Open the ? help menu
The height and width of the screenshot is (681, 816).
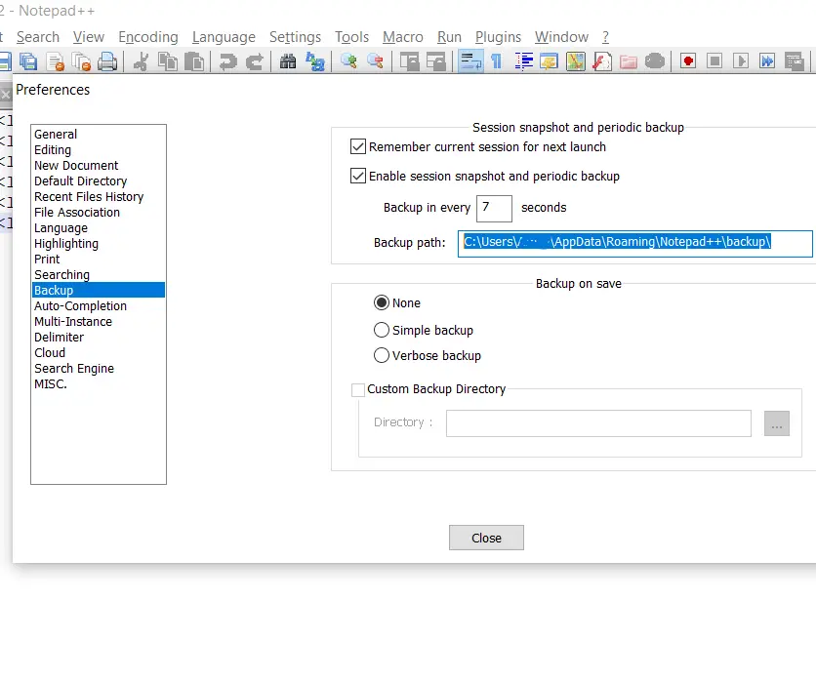tap(606, 37)
